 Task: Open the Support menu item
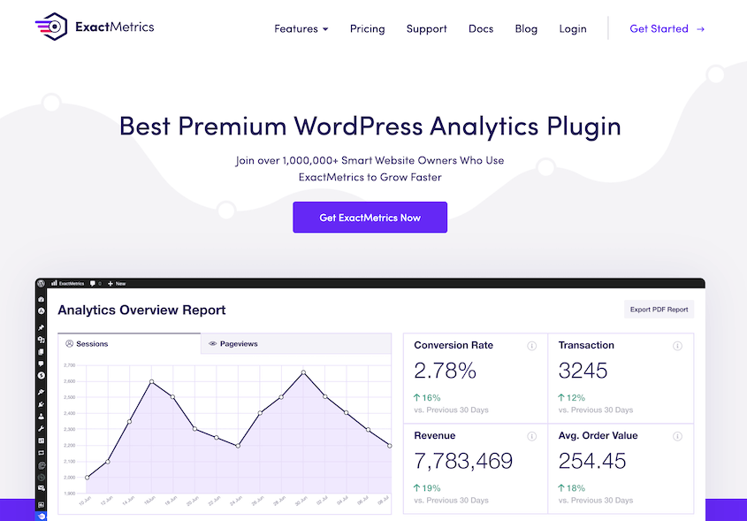[x=426, y=29]
